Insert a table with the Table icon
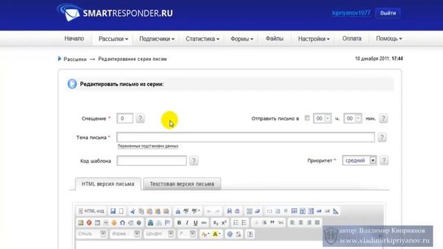The height and width of the screenshot is (249, 443). click(98, 223)
